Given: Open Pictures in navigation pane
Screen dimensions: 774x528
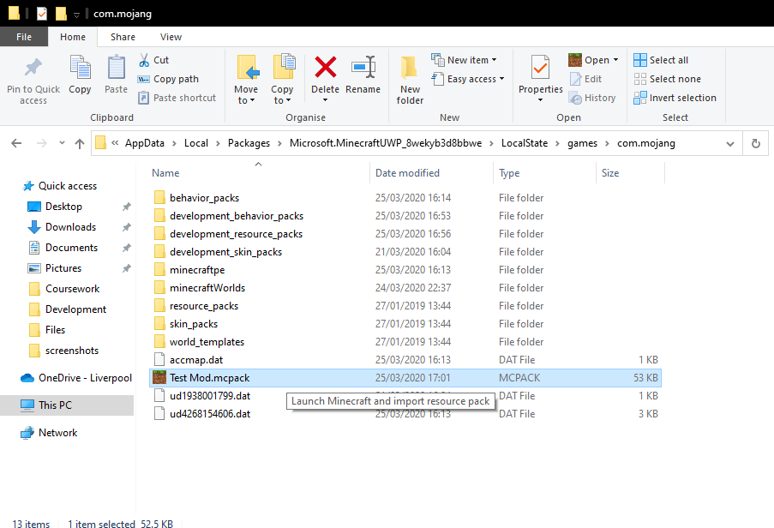Looking at the screenshot, I should click(x=63, y=268).
